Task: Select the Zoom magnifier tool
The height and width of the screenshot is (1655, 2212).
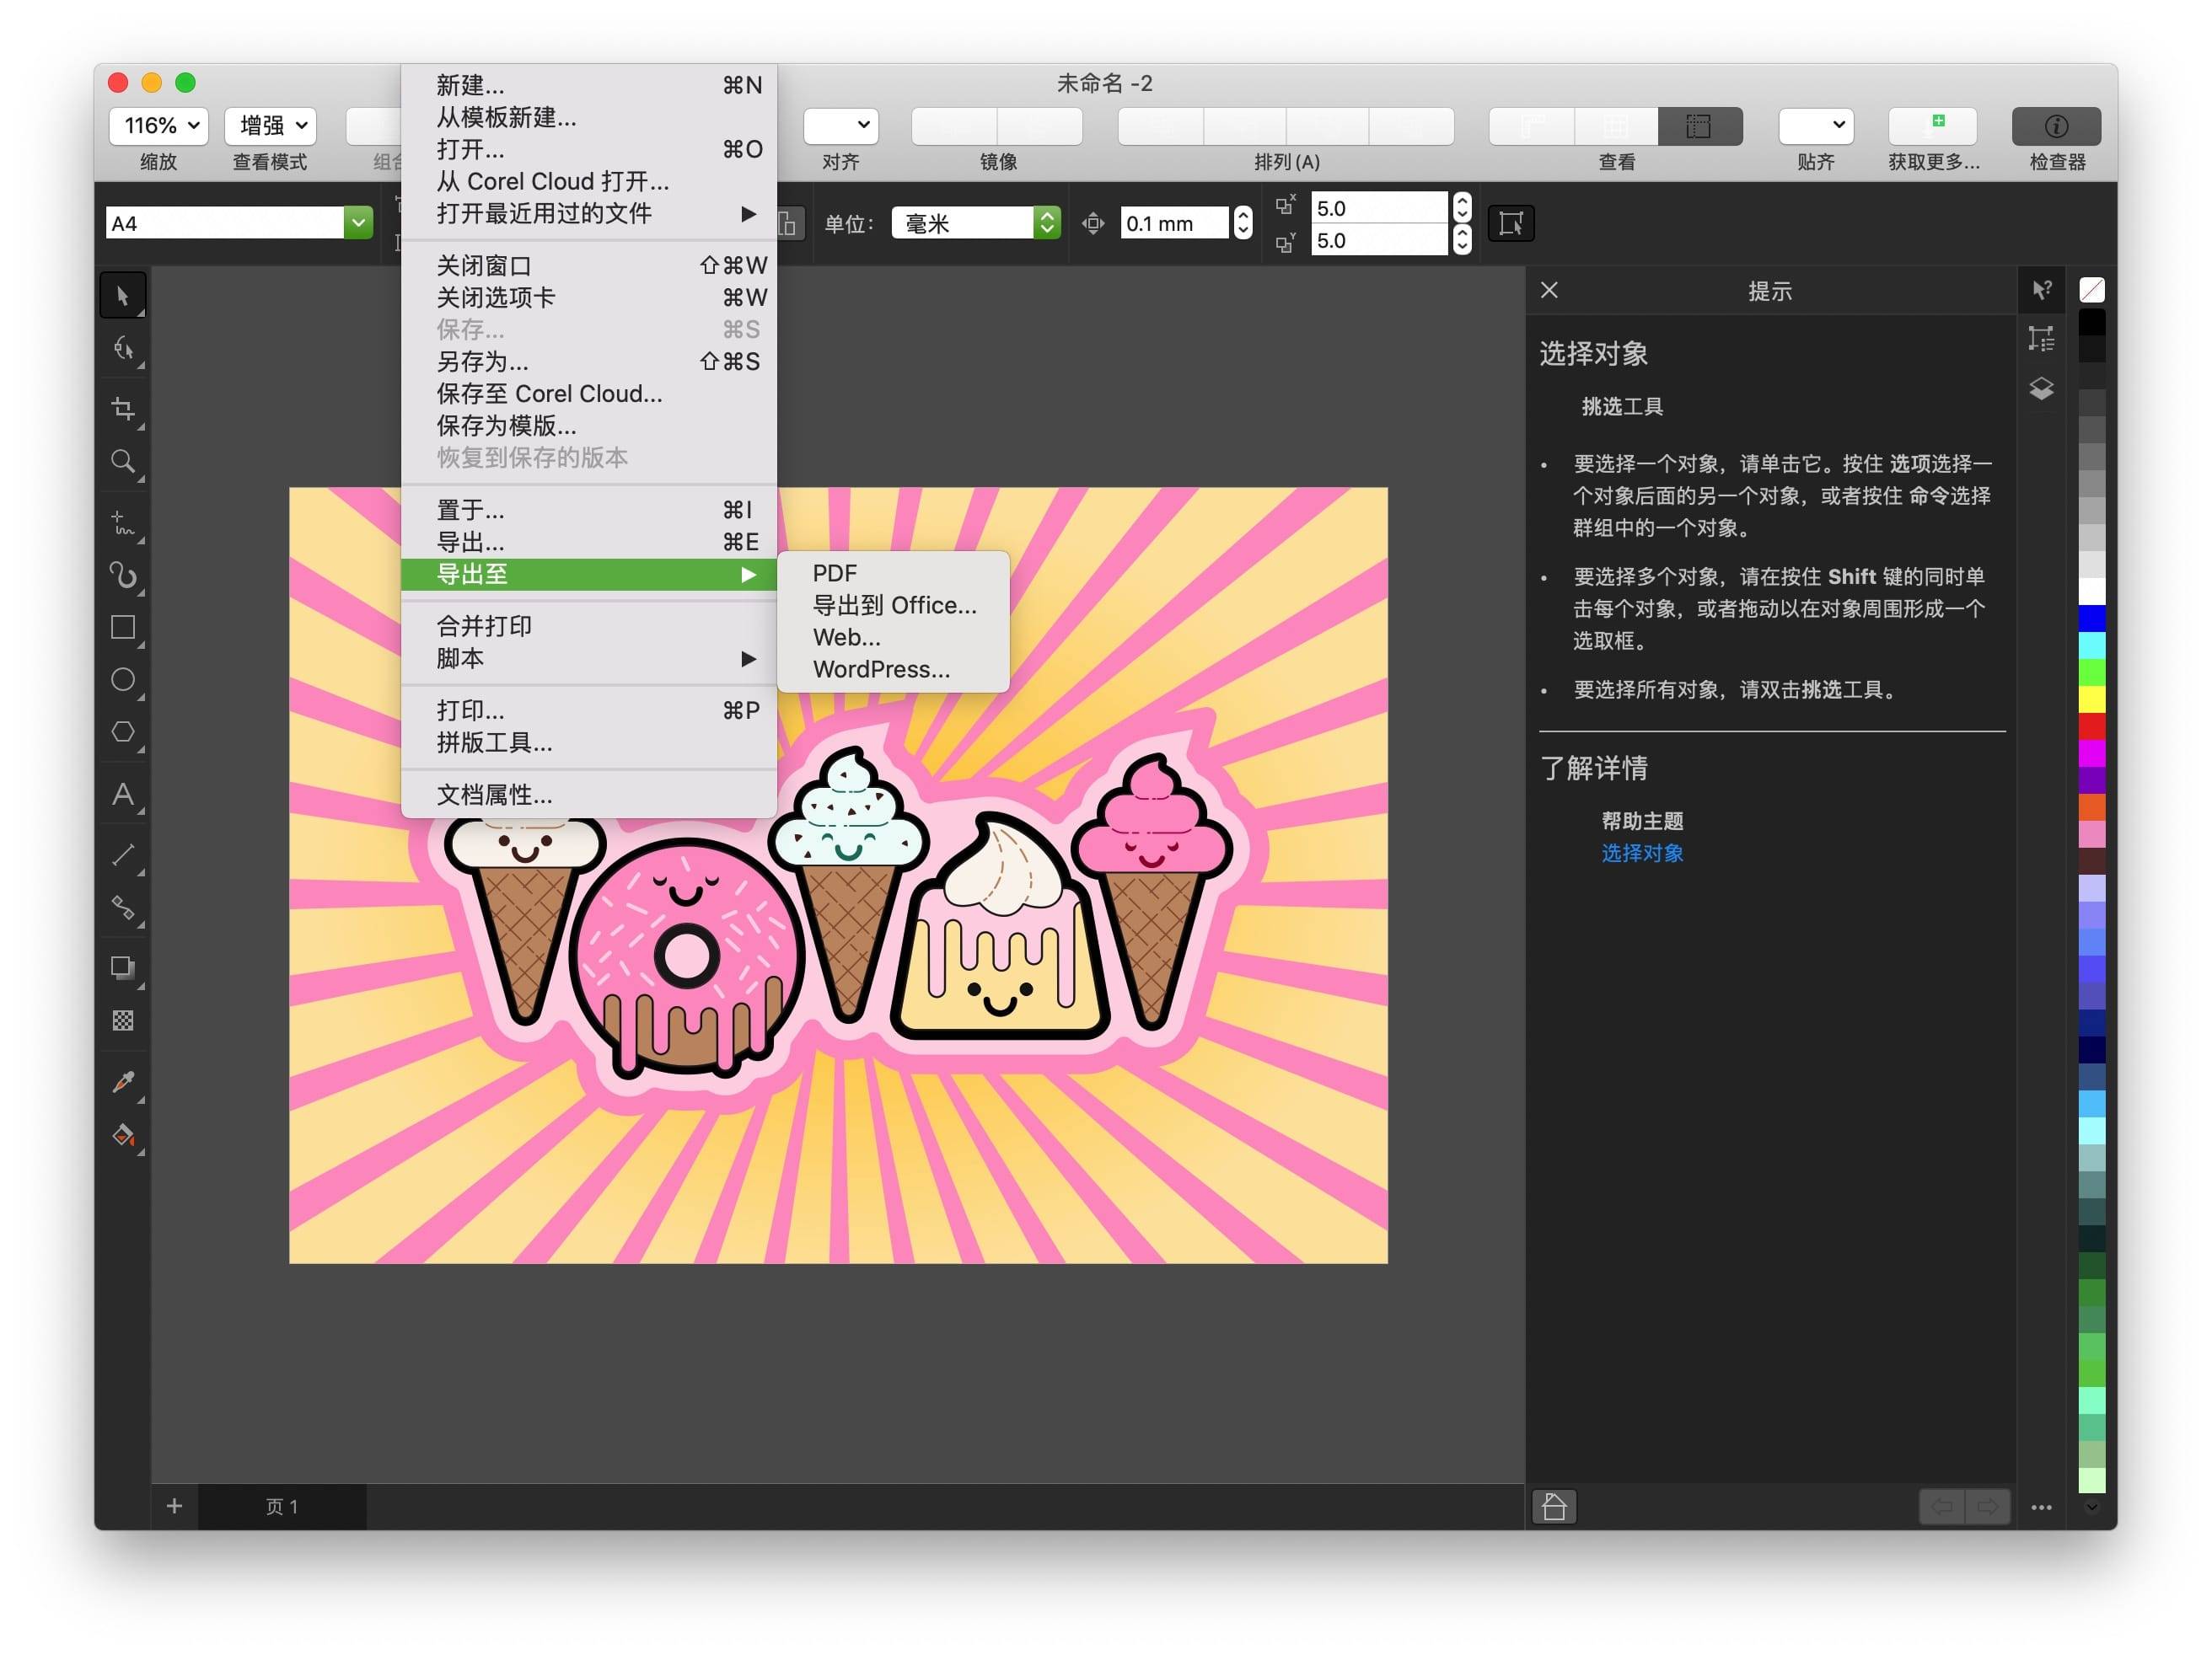Action: [123, 461]
